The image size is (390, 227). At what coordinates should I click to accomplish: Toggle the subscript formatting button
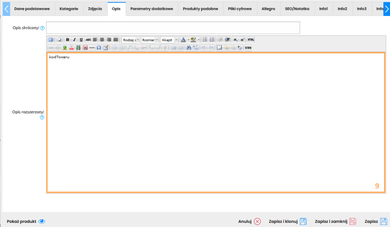235,40
